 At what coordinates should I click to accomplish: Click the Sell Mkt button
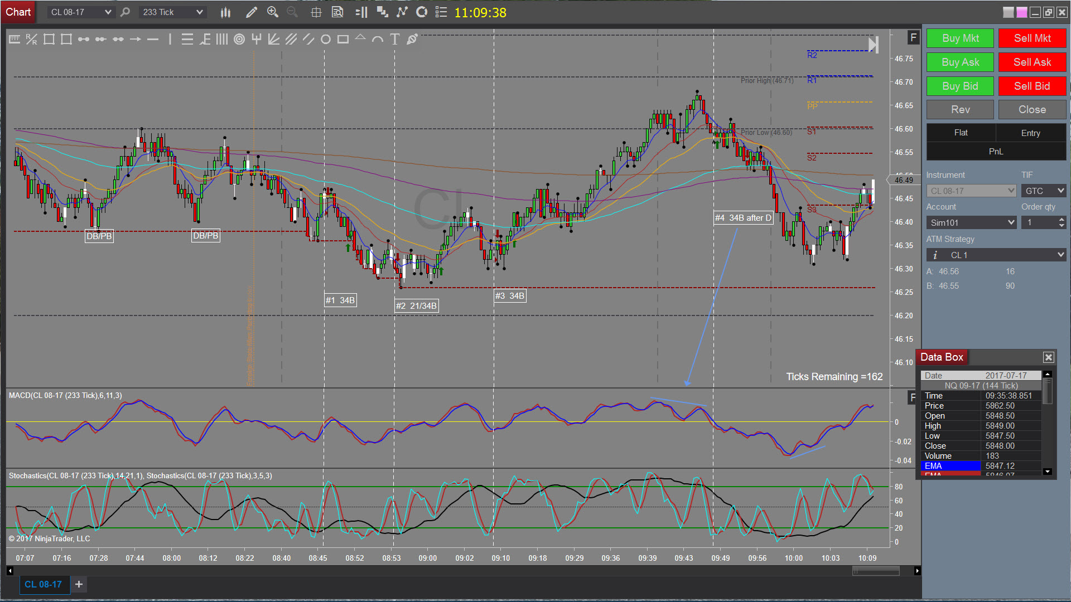click(1032, 38)
